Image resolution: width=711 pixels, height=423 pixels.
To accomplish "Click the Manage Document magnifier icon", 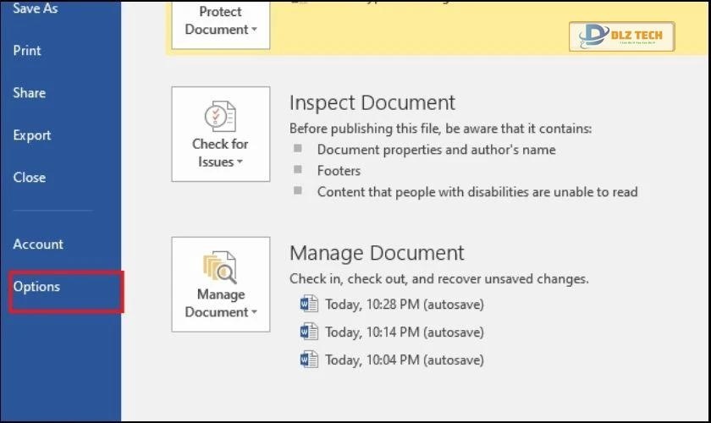I will coord(220,267).
